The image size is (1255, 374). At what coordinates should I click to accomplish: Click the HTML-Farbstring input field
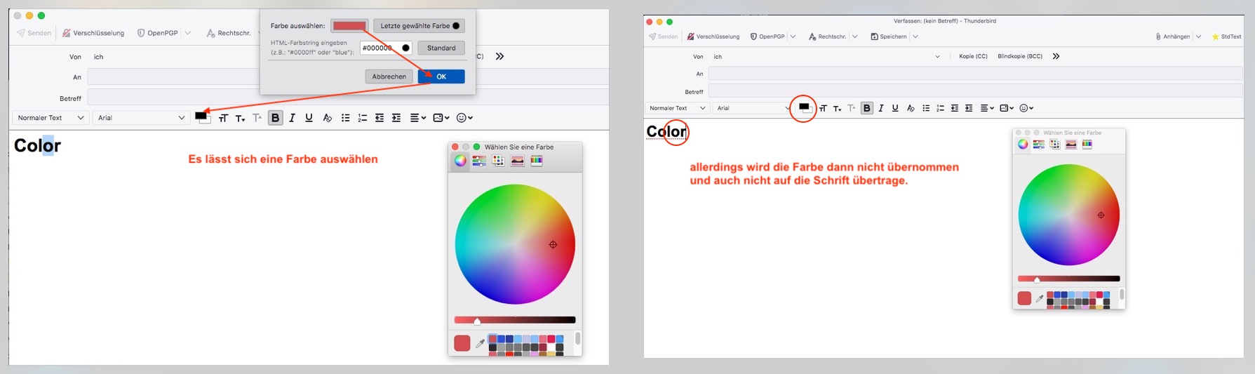tap(386, 48)
